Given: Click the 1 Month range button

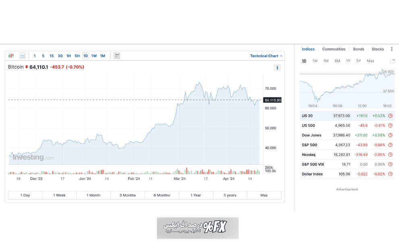Looking at the screenshot, I should (94, 195).
